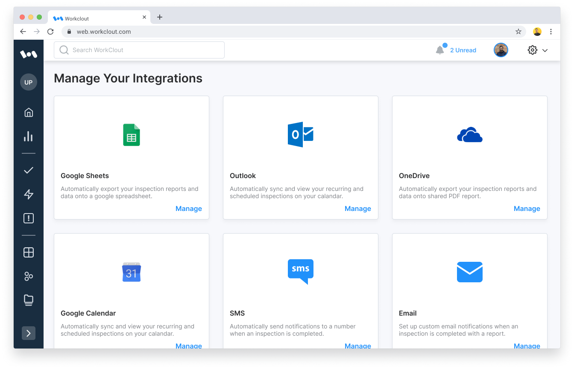Click the WorkClout logo in sidebar

point(29,54)
